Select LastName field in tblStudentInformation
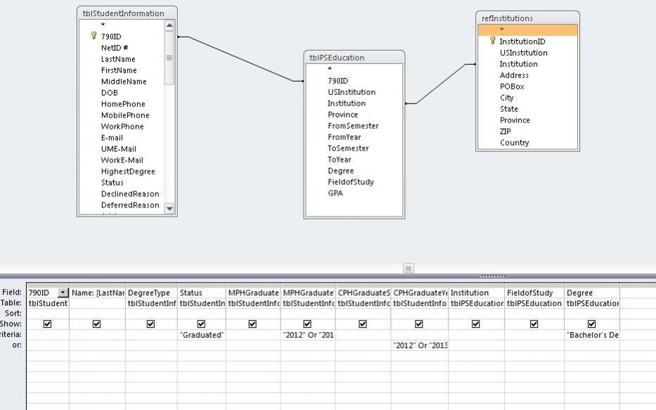Image resolution: width=656 pixels, height=410 pixels. (x=118, y=59)
